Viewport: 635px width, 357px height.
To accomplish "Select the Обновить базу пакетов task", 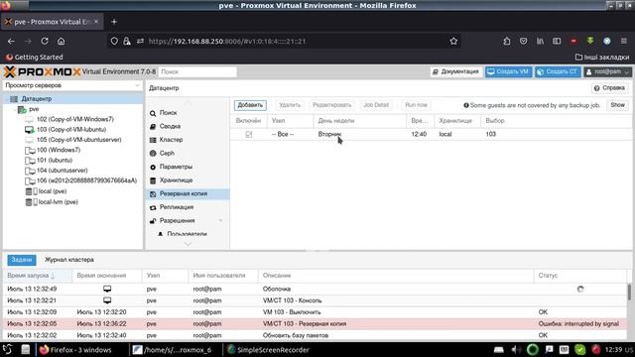I will pos(316,335).
